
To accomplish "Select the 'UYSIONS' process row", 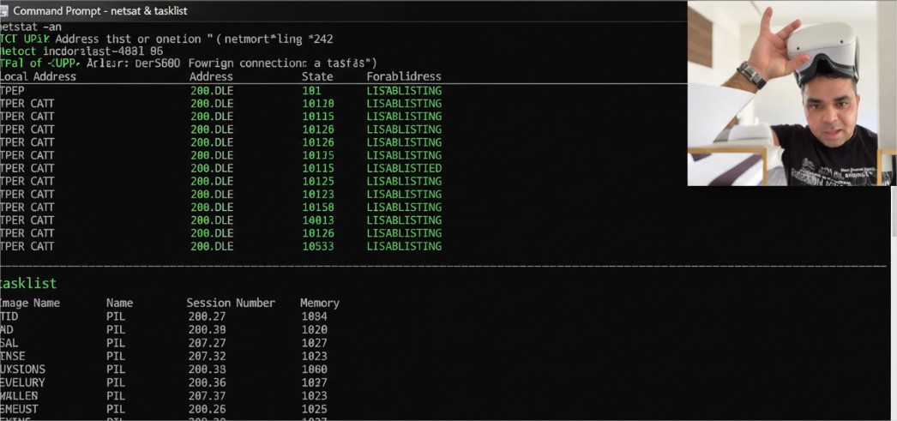I will tap(24, 370).
